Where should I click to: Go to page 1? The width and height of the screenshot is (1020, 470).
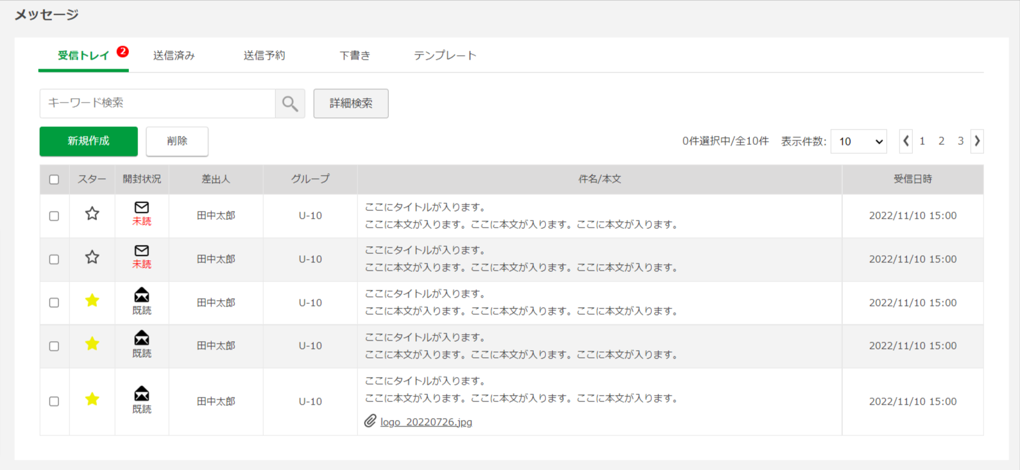[922, 141]
